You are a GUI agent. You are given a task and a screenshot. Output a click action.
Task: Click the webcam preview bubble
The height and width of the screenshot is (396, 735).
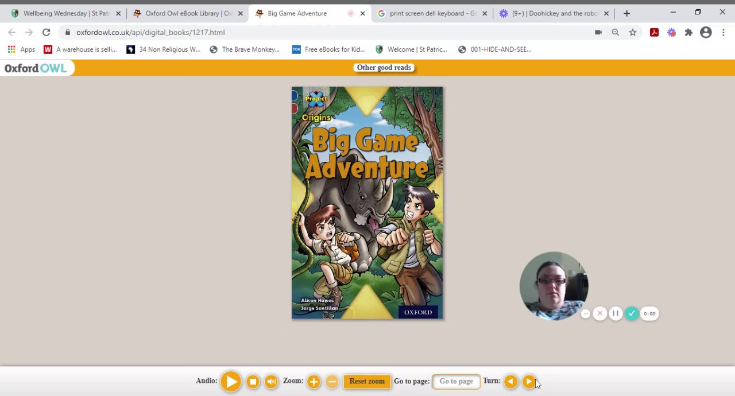[x=554, y=285]
